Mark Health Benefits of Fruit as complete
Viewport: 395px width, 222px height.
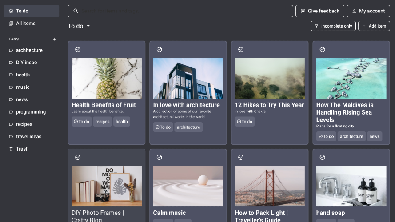tap(78, 49)
